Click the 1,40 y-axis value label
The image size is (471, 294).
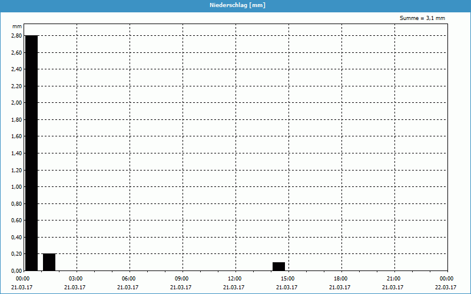16,153
